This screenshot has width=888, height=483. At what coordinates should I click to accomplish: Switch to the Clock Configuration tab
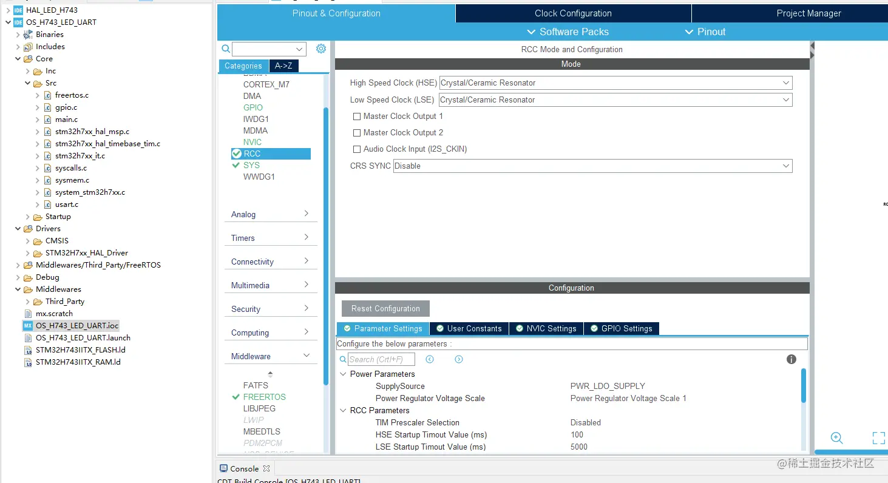click(x=573, y=13)
